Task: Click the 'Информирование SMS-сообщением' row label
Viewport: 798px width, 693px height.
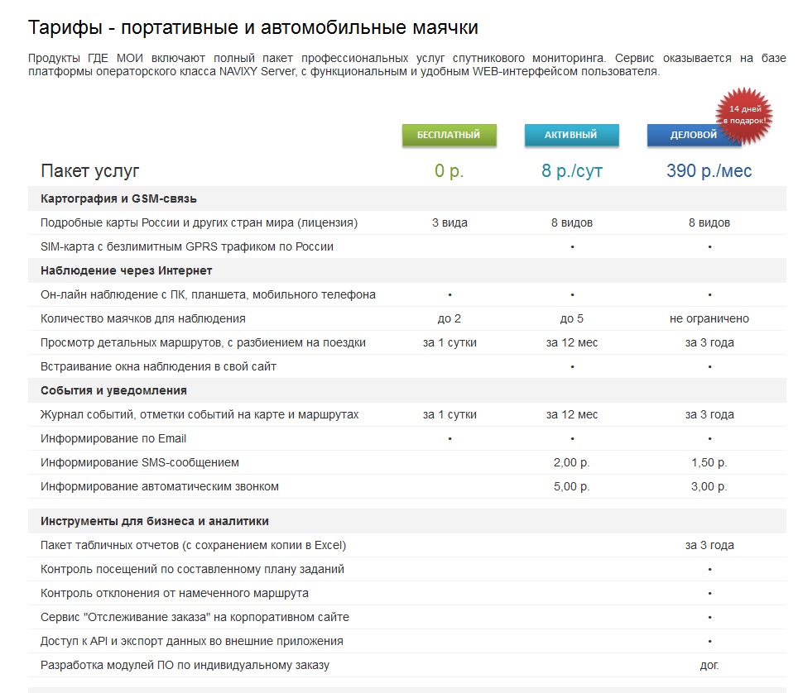Action: [x=140, y=462]
